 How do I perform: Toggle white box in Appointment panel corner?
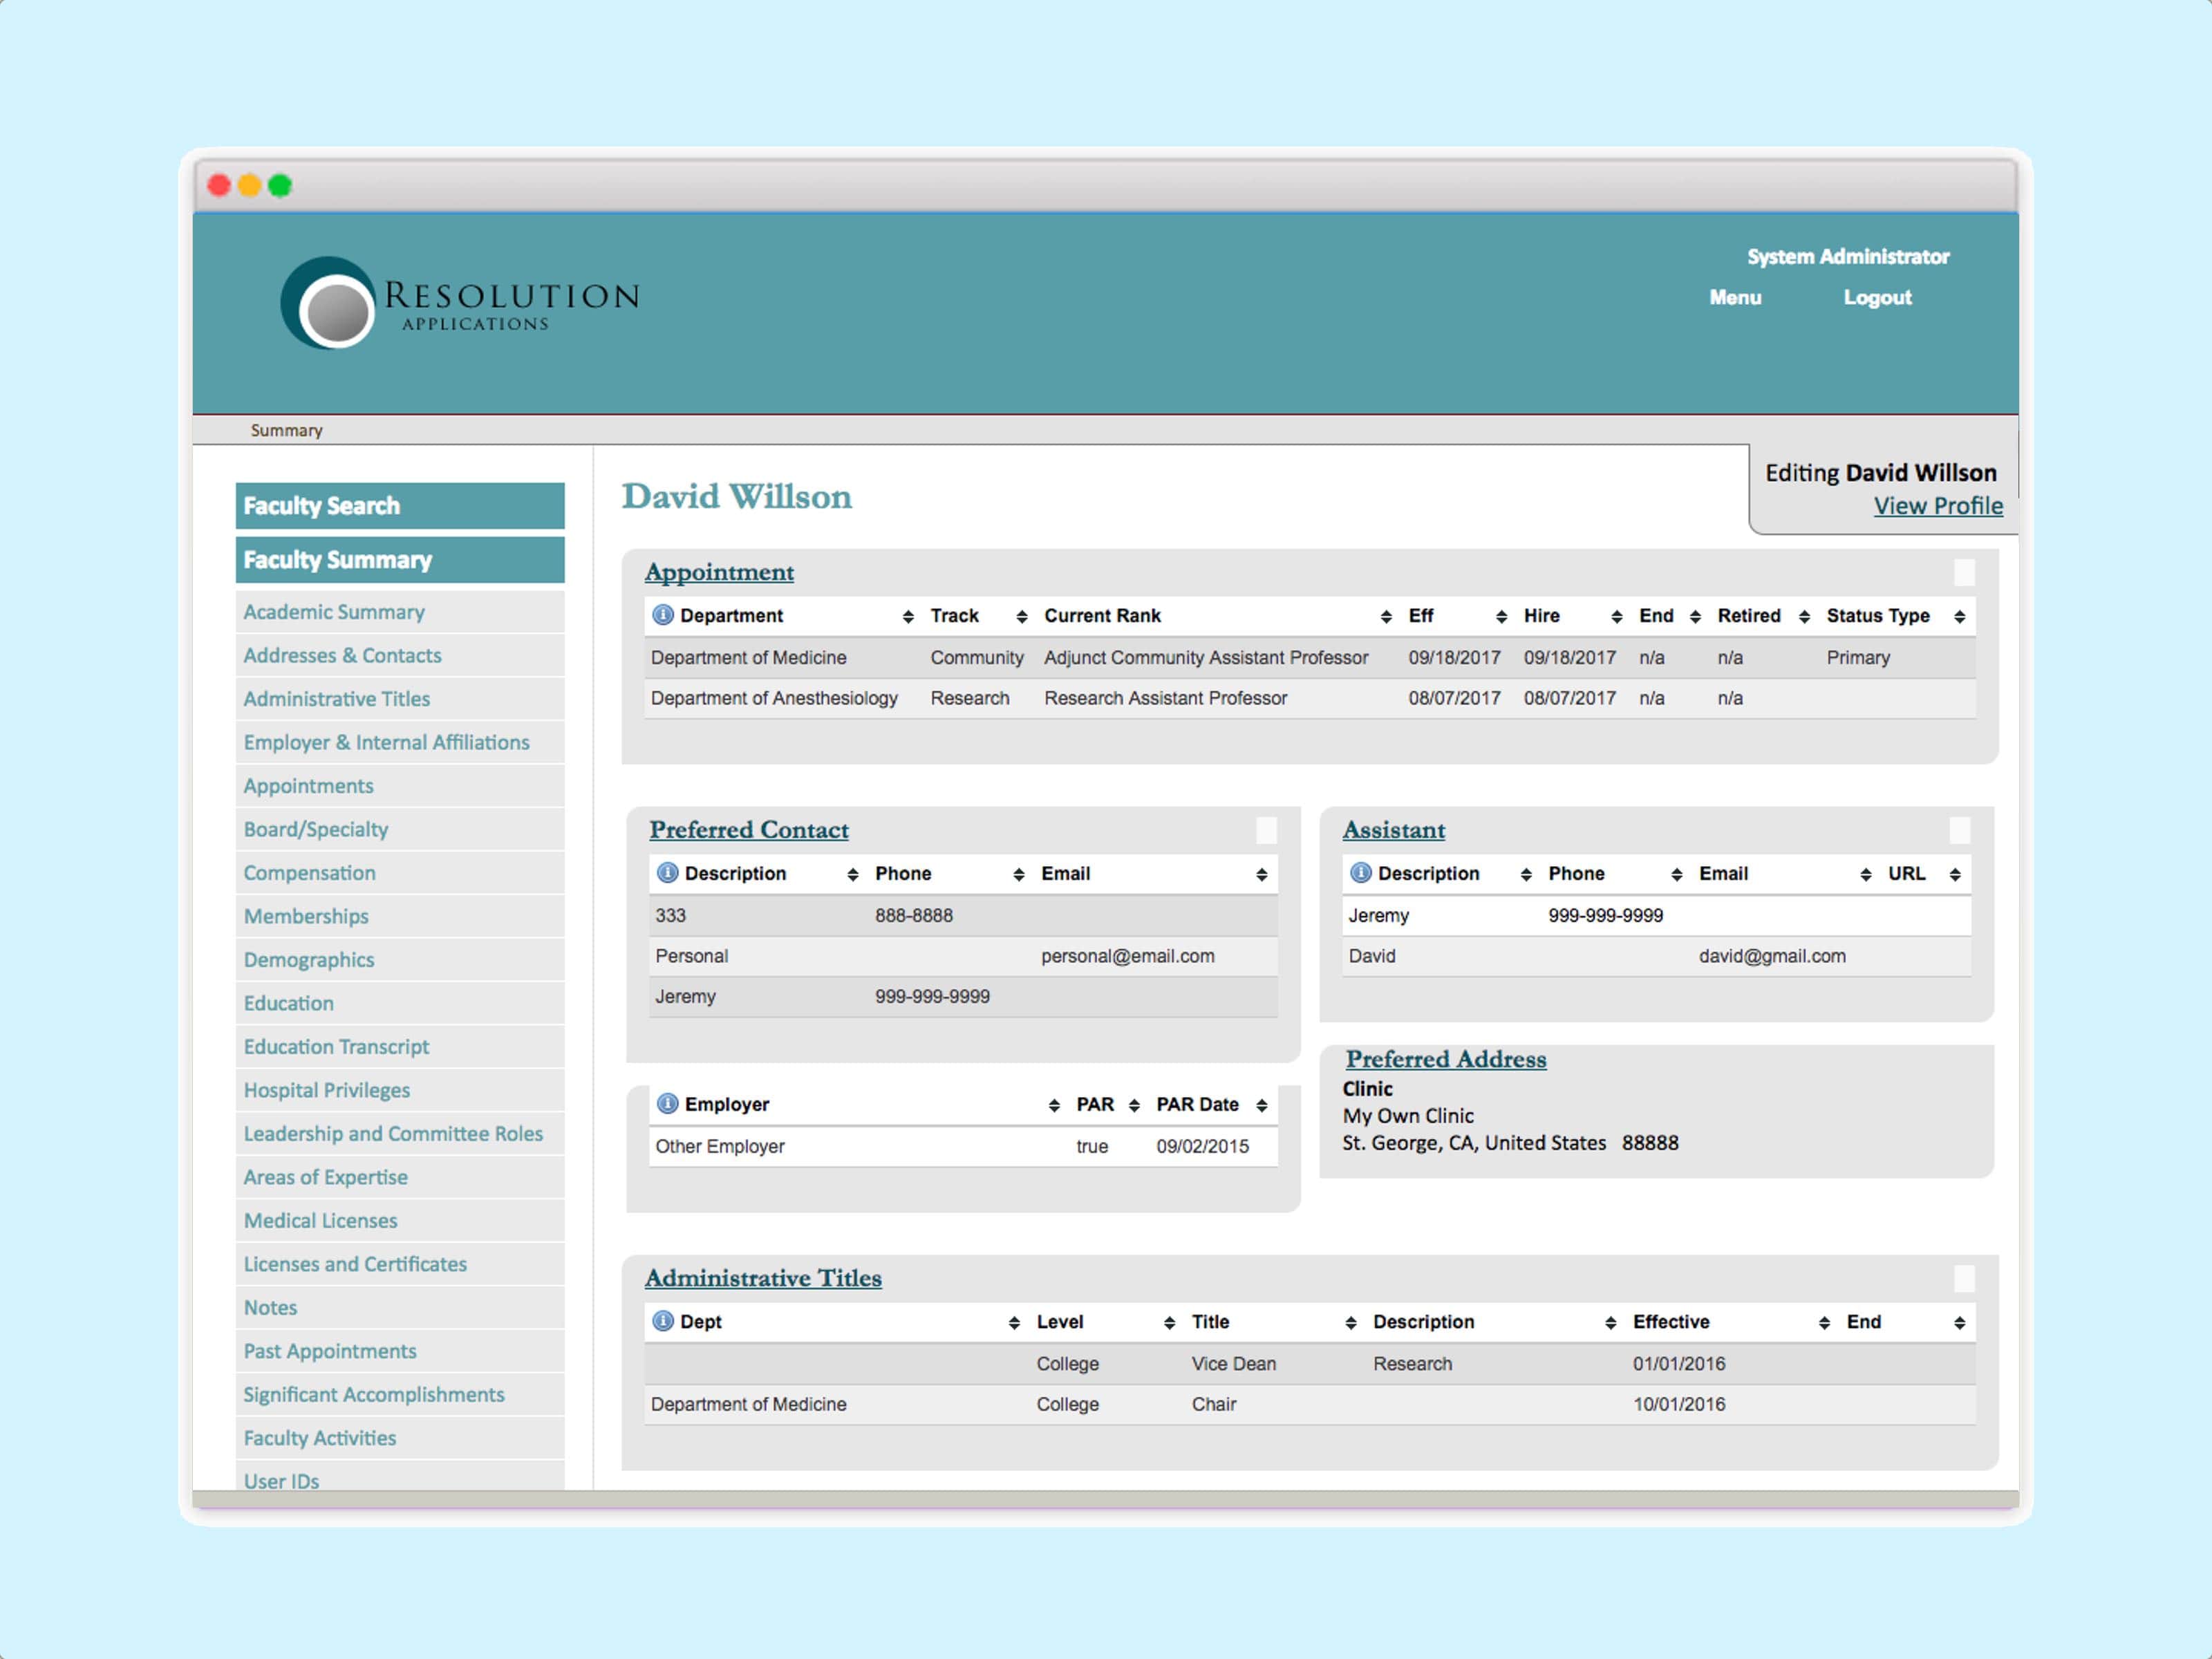(1964, 572)
